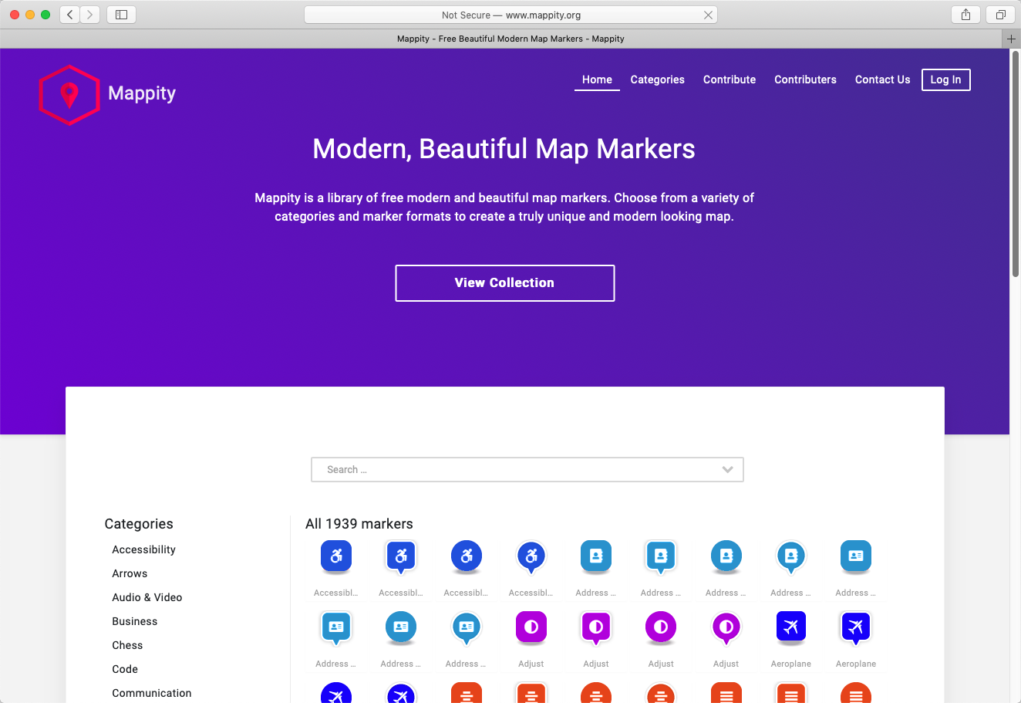Select the rounded-square Accessible marker

[335, 556]
